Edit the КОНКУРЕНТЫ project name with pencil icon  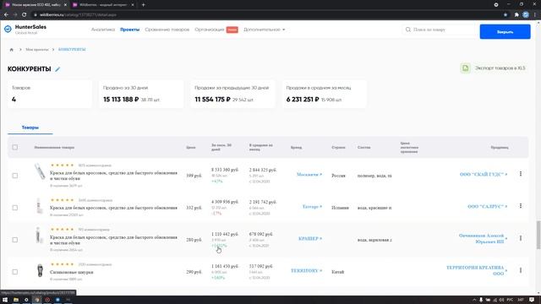click(x=57, y=69)
